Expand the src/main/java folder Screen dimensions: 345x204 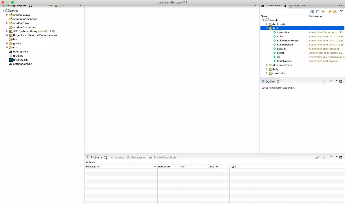coord(7,15)
